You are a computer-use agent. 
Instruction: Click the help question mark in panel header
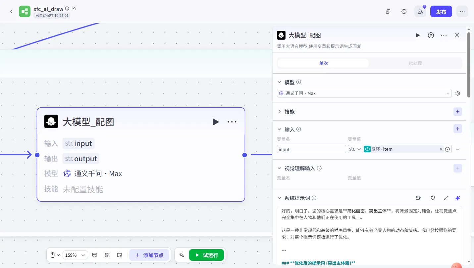(431, 35)
